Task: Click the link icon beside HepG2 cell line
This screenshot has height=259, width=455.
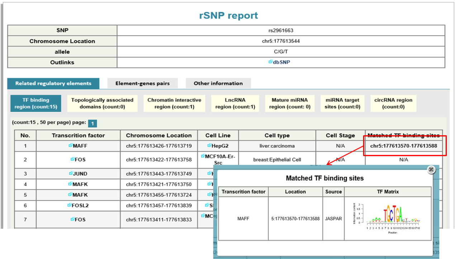Action: pyautogui.click(x=209, y=146)
